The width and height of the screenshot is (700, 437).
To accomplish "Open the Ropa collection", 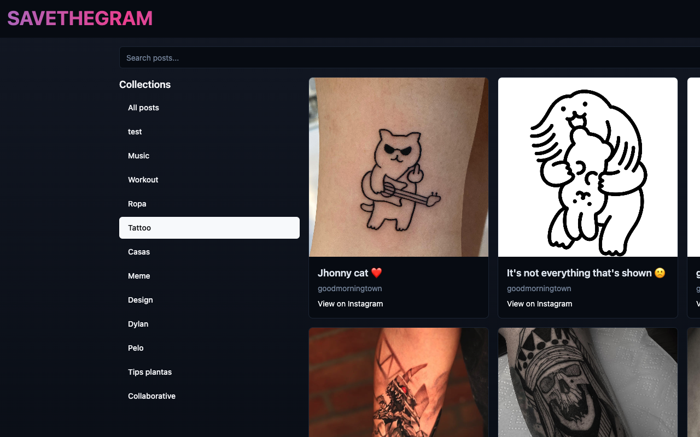I will (x=209, y=204).
